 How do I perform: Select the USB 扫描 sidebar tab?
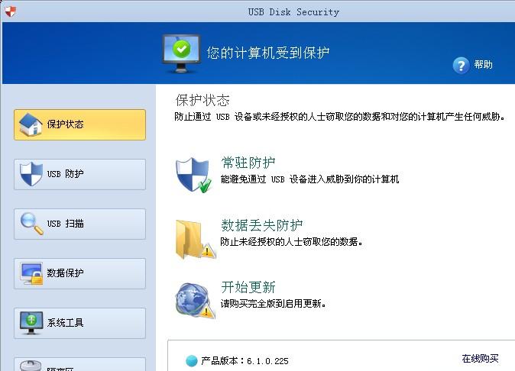point(79,224)
